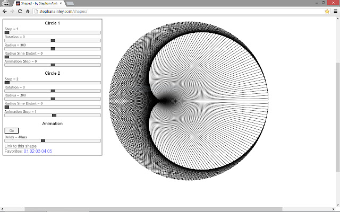
Task: Click the Circle 2 Rotation slider
Action: point(53,91)
